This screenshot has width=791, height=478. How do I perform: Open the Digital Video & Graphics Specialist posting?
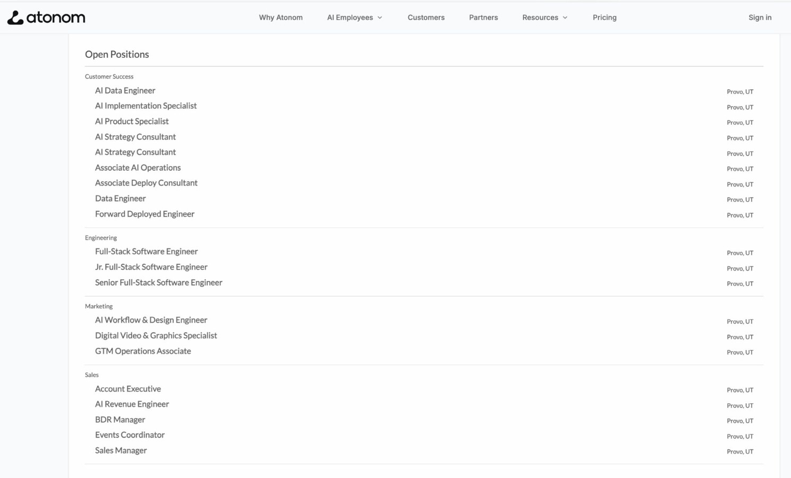pyautogui.click(x=156, y=335)
